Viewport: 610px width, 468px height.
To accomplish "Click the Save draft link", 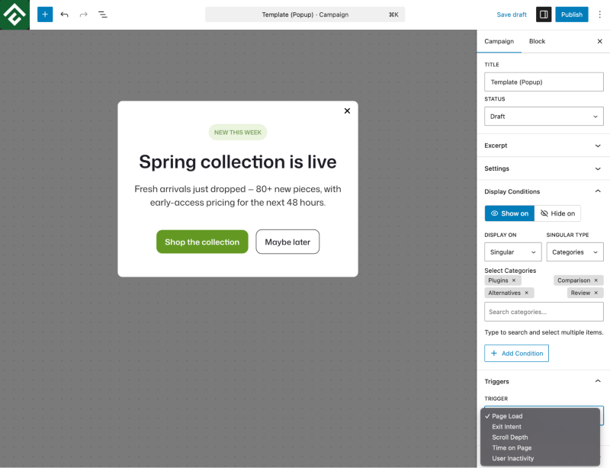I will [x=511, y=14].
